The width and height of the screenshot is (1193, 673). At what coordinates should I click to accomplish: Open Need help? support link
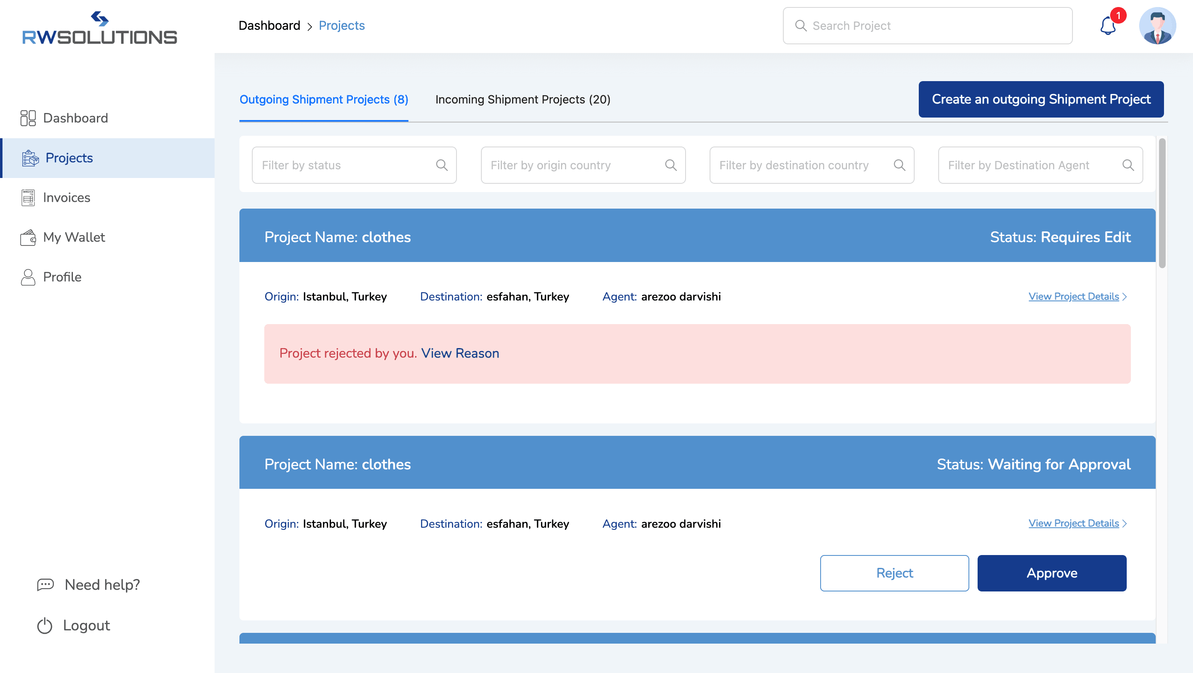pos(102,584)
